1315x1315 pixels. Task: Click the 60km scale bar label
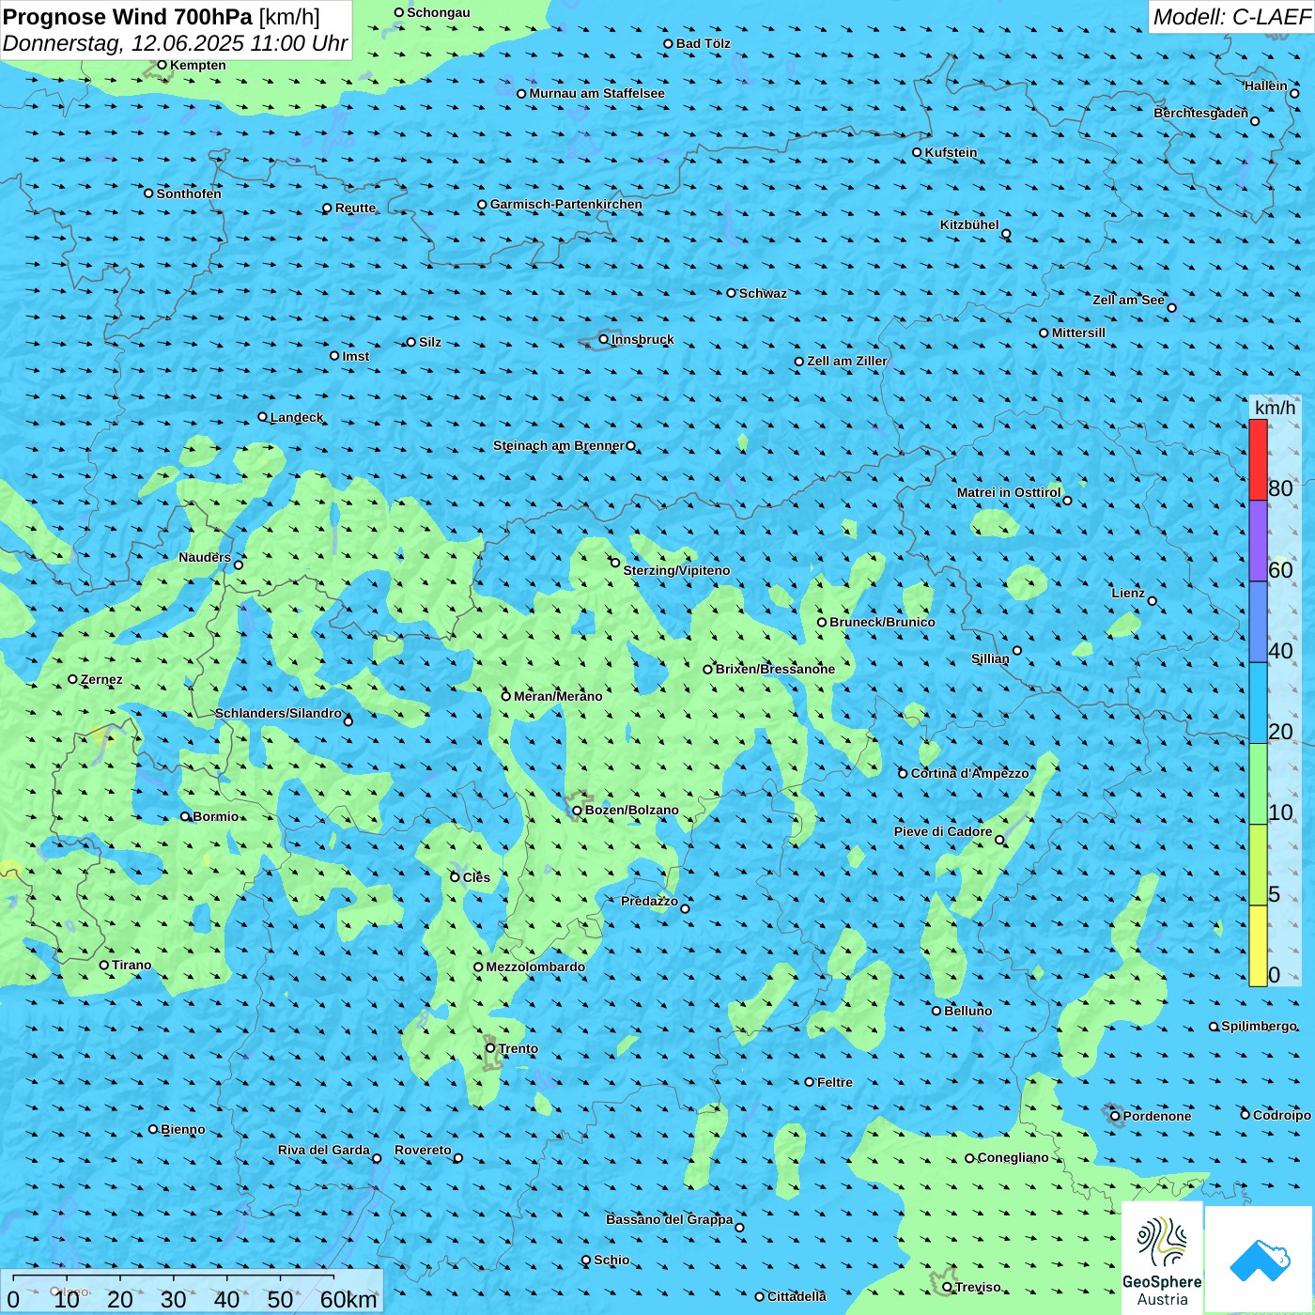(348, 1299)
